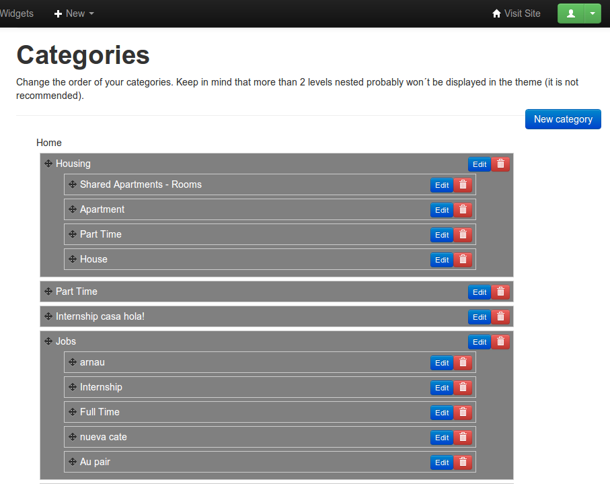
Task: Click the green user profile icon button
Action: [x=571, y=13]
